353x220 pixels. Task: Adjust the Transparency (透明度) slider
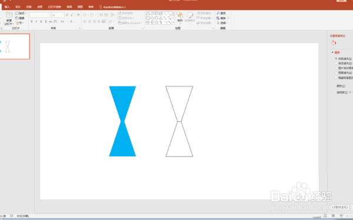[x=351, y=92]
